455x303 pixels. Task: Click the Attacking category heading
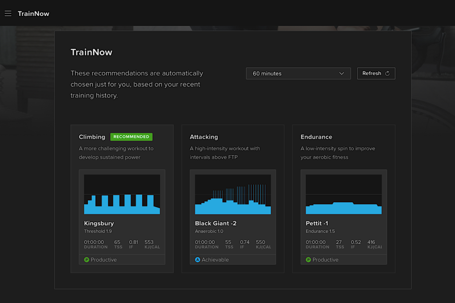(x=204, y=137)
